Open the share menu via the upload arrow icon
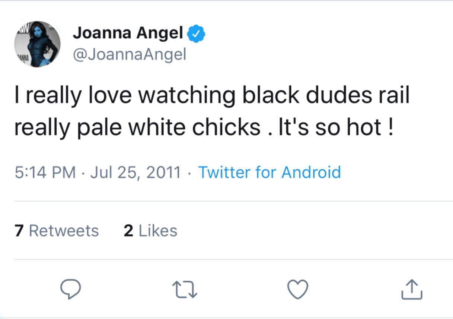 pyautogui.click(x=412, y=290)
